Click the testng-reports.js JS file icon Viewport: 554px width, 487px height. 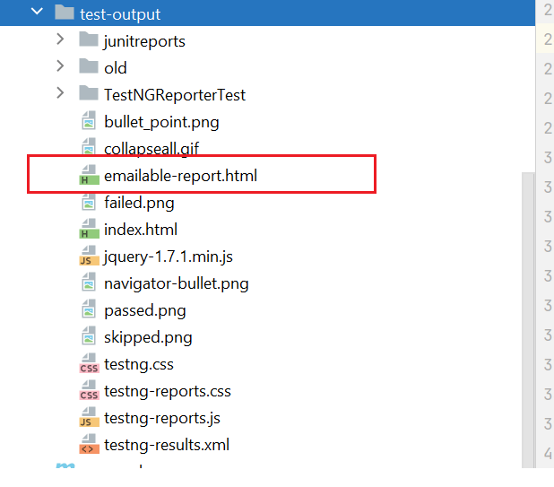click(x=89, y=417)
